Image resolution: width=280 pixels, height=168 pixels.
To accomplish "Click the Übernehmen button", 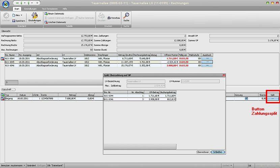I will point(203,152).
